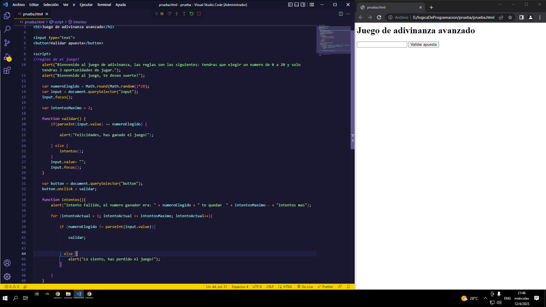Pause the debug session
546x307 pixels.
click(x=162, y=14)
